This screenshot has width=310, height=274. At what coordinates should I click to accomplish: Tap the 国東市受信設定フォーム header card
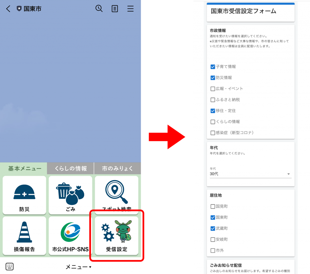(x=250, y=12)
